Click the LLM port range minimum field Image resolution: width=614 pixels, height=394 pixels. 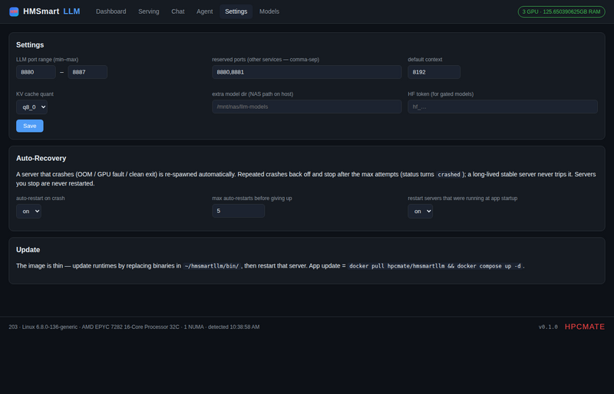coord(36,72)
